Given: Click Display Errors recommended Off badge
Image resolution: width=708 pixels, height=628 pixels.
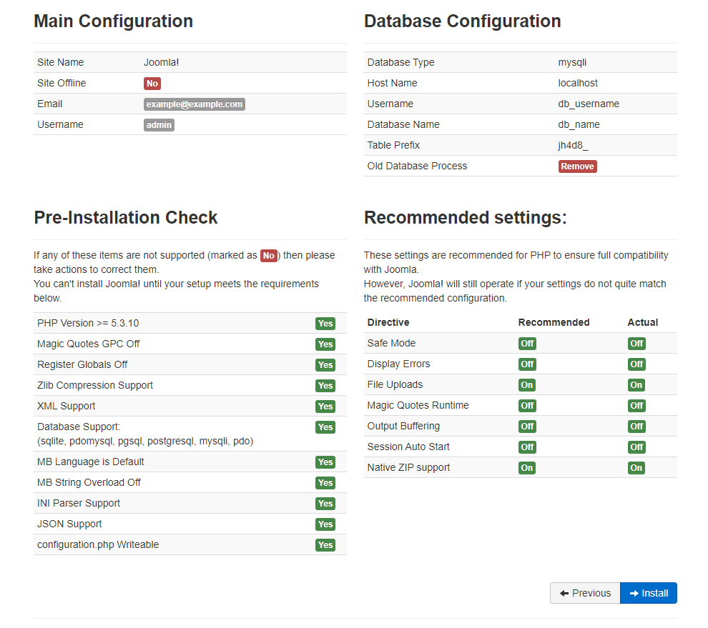Looking at the screenshot, I should pyautogui.click(x=527, y=364).
